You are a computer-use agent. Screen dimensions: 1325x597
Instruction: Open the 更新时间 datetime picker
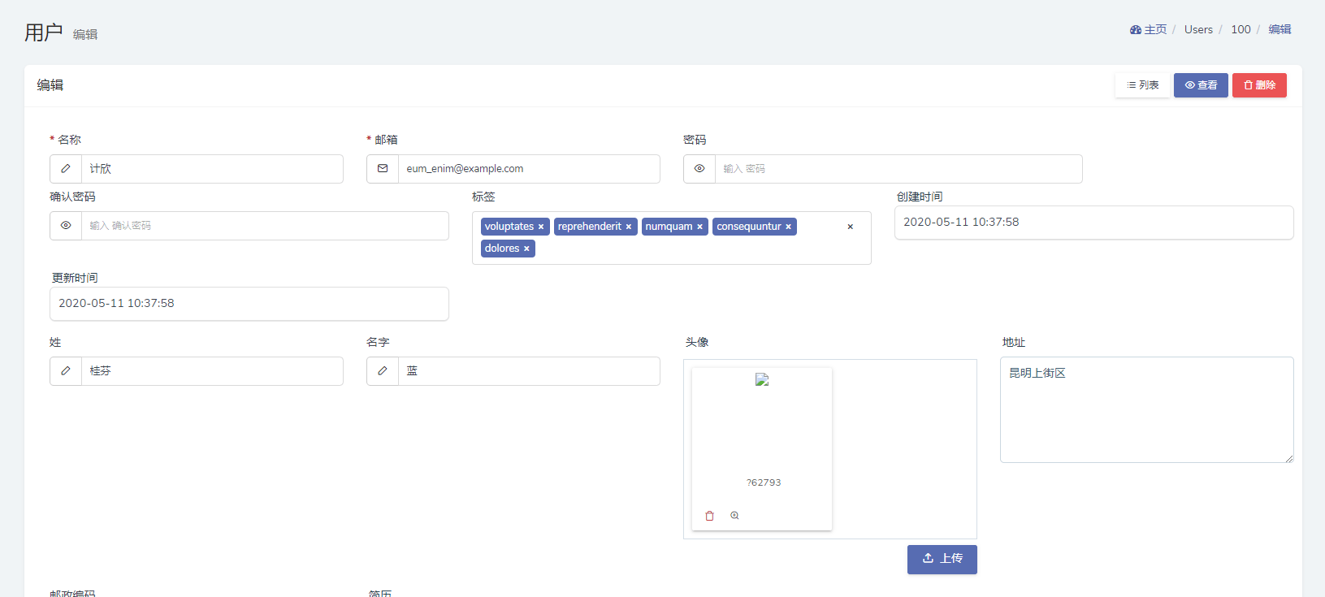tap(249, 304)
